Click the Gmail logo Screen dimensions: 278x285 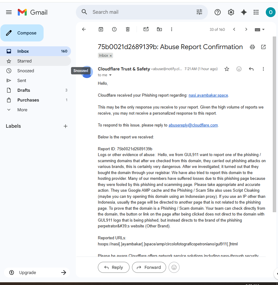point(33,12)
